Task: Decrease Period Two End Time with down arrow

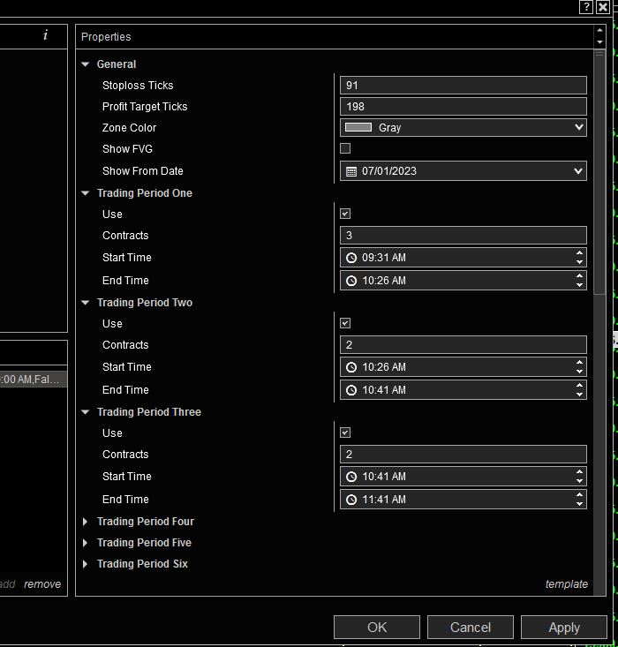Action: point(580,395)
